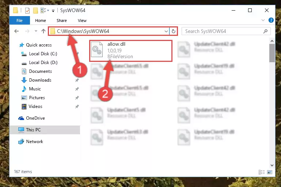Screen dimensions: 281x187
Task: Minimize the SysWOW64 window
Action: [x=233, y=10]
